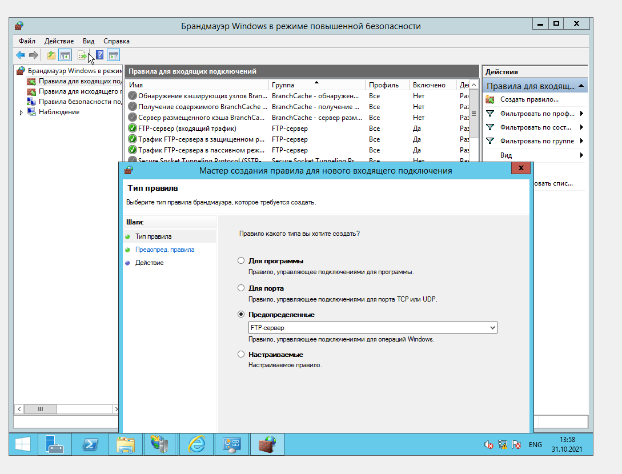
Task: Sort by the Имя column header
Action: click(x=197, y=85)
